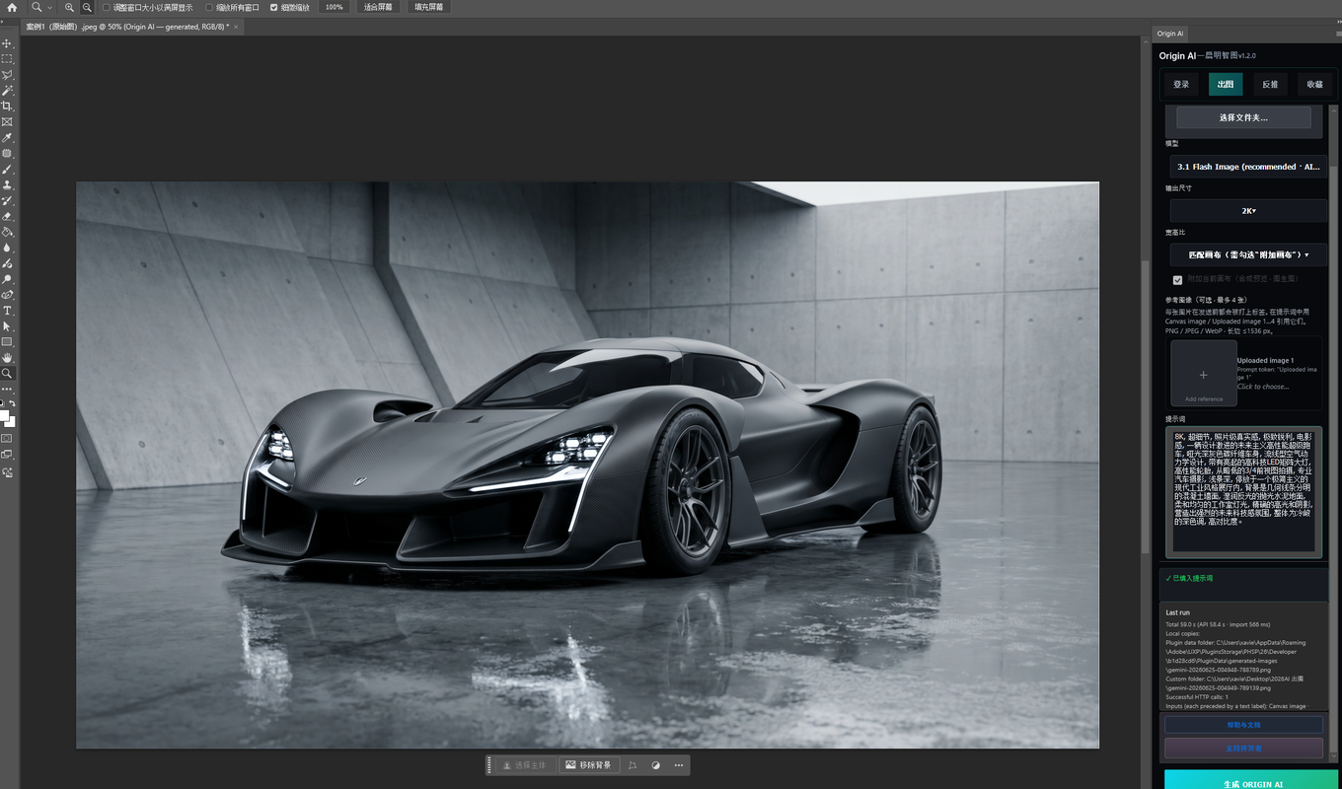Open the 3.1 Flash Image model dropdown
The image size is (1342, 789).
(x=1248, y=167)
